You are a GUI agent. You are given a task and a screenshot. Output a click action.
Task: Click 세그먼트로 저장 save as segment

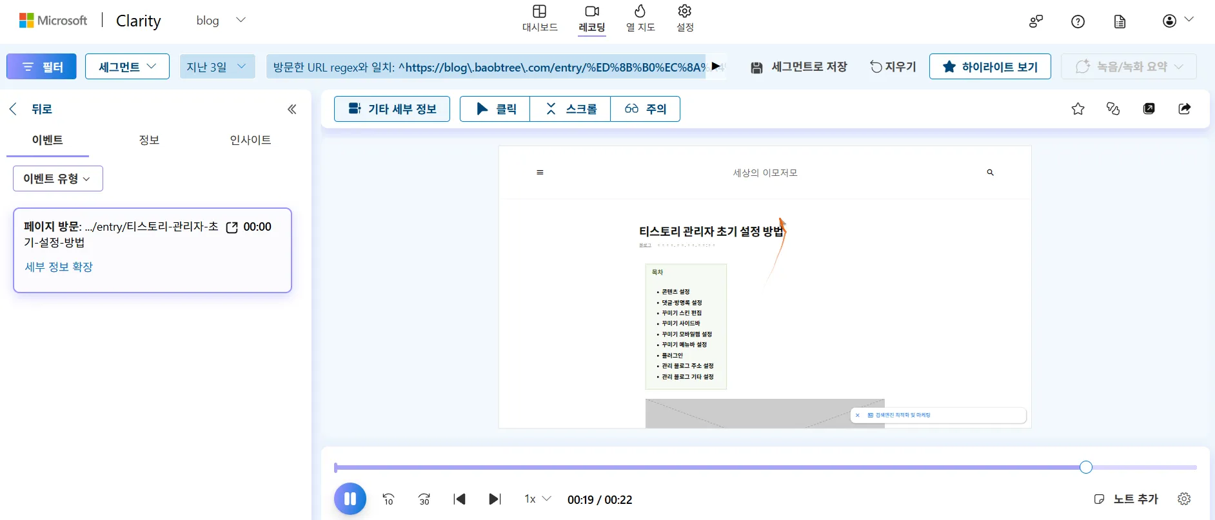pyautogui.click(x=799, y=66)
